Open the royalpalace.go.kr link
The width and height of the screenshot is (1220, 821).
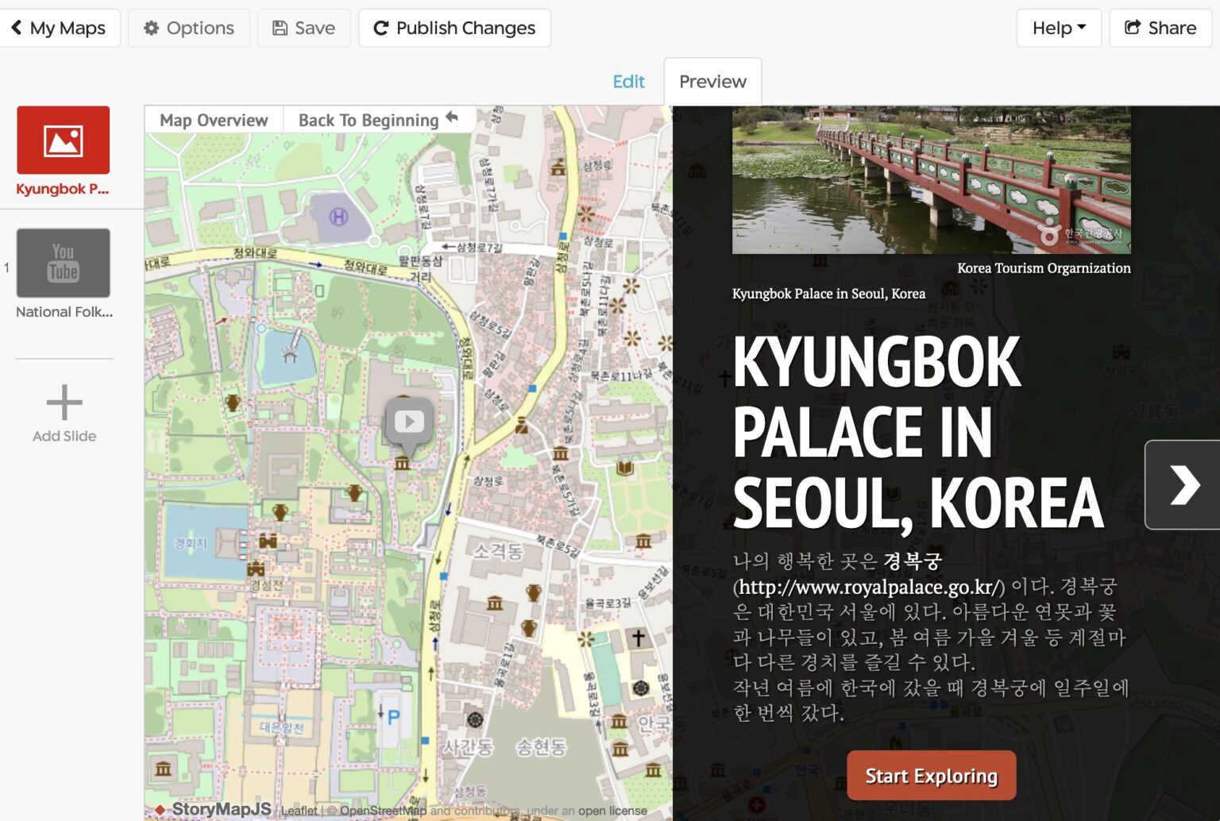866,588
